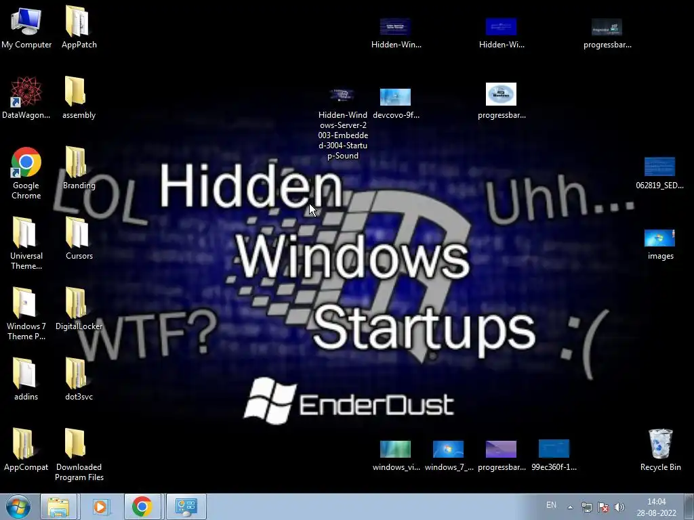Select Hidden-Windows-Server-2003 Startup-Sound file
Screen dimensions: 694x520
click(342, 124)
